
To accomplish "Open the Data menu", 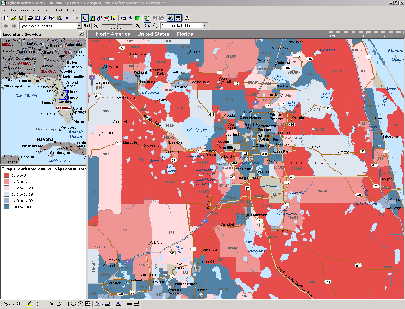I will click(35, 10).
